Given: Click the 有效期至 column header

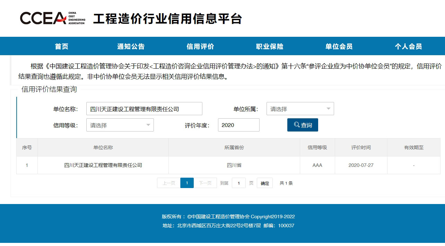Looking at the screenshot, I should tap(414, 147).
